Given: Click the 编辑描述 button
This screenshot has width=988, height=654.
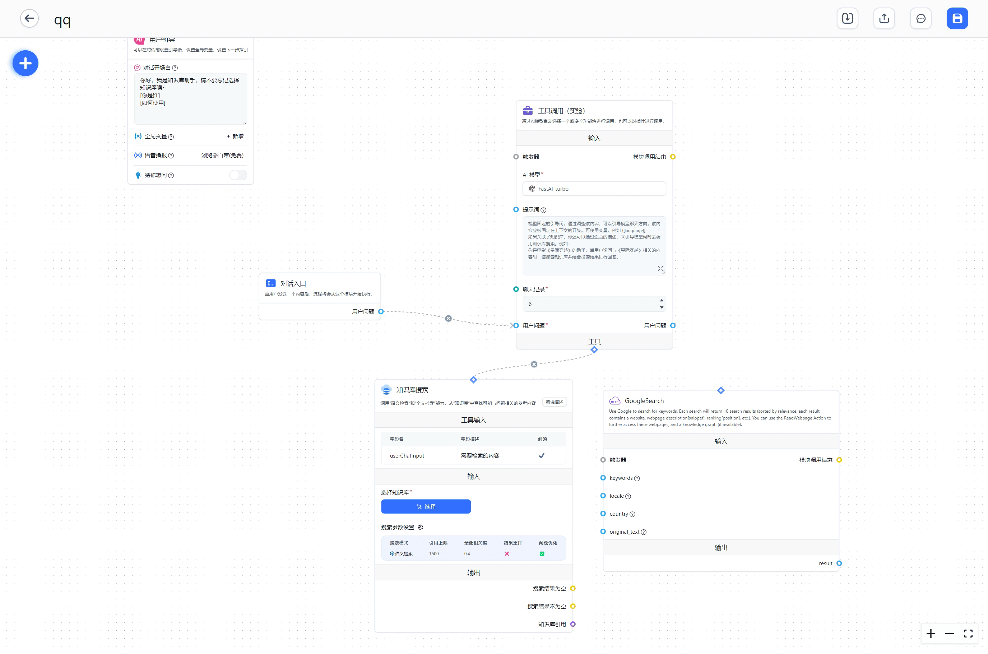Looking at the screenshot, I should point(554,402).
